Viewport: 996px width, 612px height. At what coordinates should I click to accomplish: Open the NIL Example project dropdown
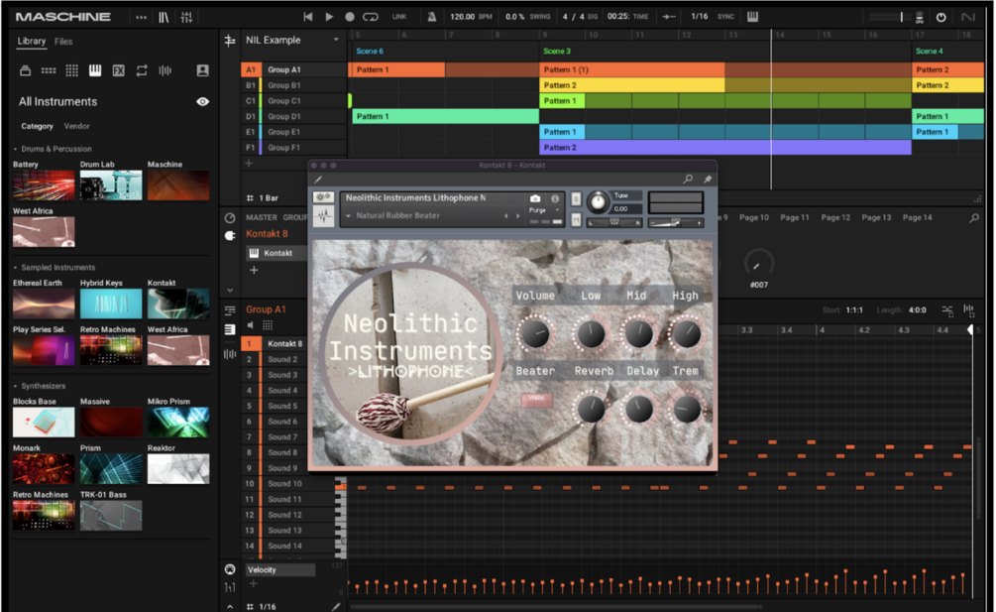point(336,40)
